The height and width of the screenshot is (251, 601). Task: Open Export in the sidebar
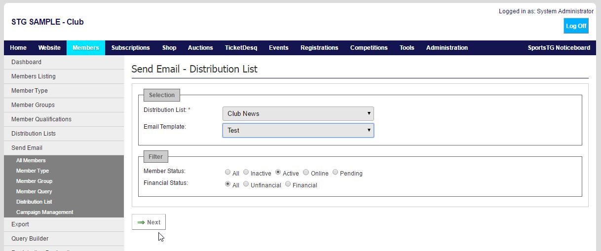pos(64,224)
